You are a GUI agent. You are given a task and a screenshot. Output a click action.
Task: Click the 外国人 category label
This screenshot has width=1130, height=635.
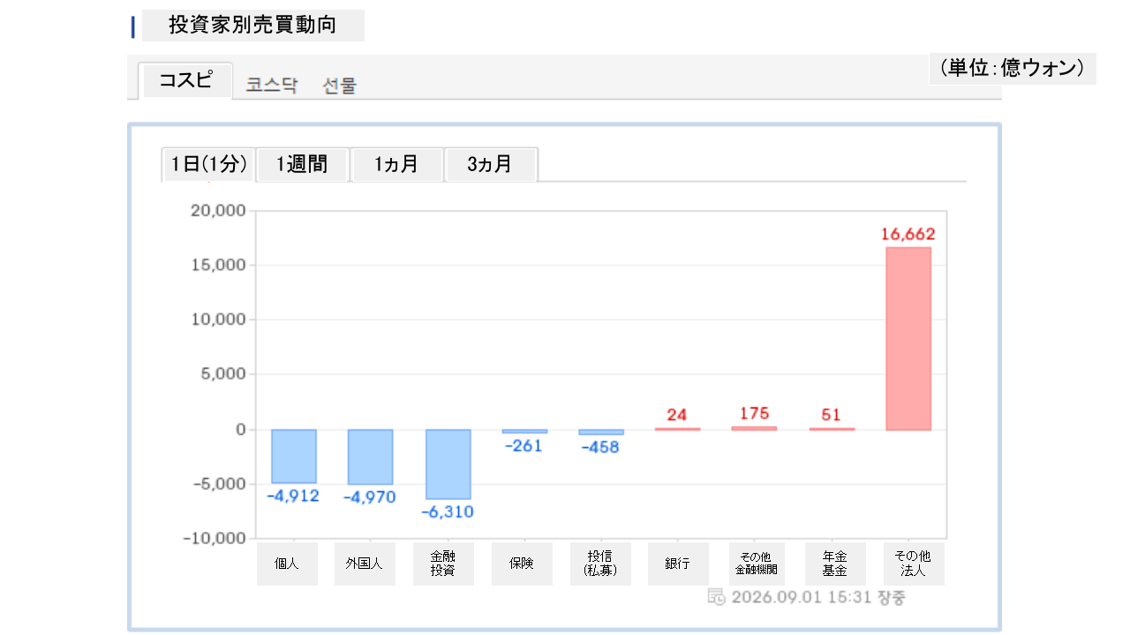click(x=365, y=564)
